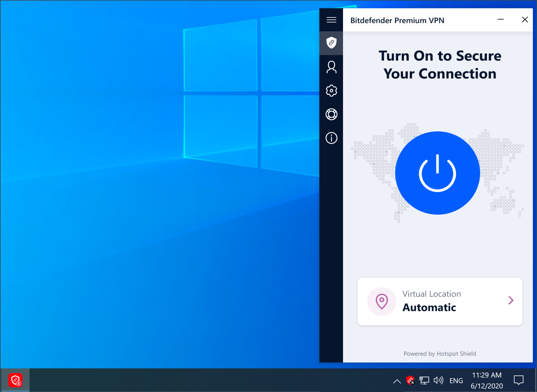Viewport: 537px width, 392px height.
Task: Select the Automatic virtual location card
Action: pyautogui.click(x=440, y=301)
